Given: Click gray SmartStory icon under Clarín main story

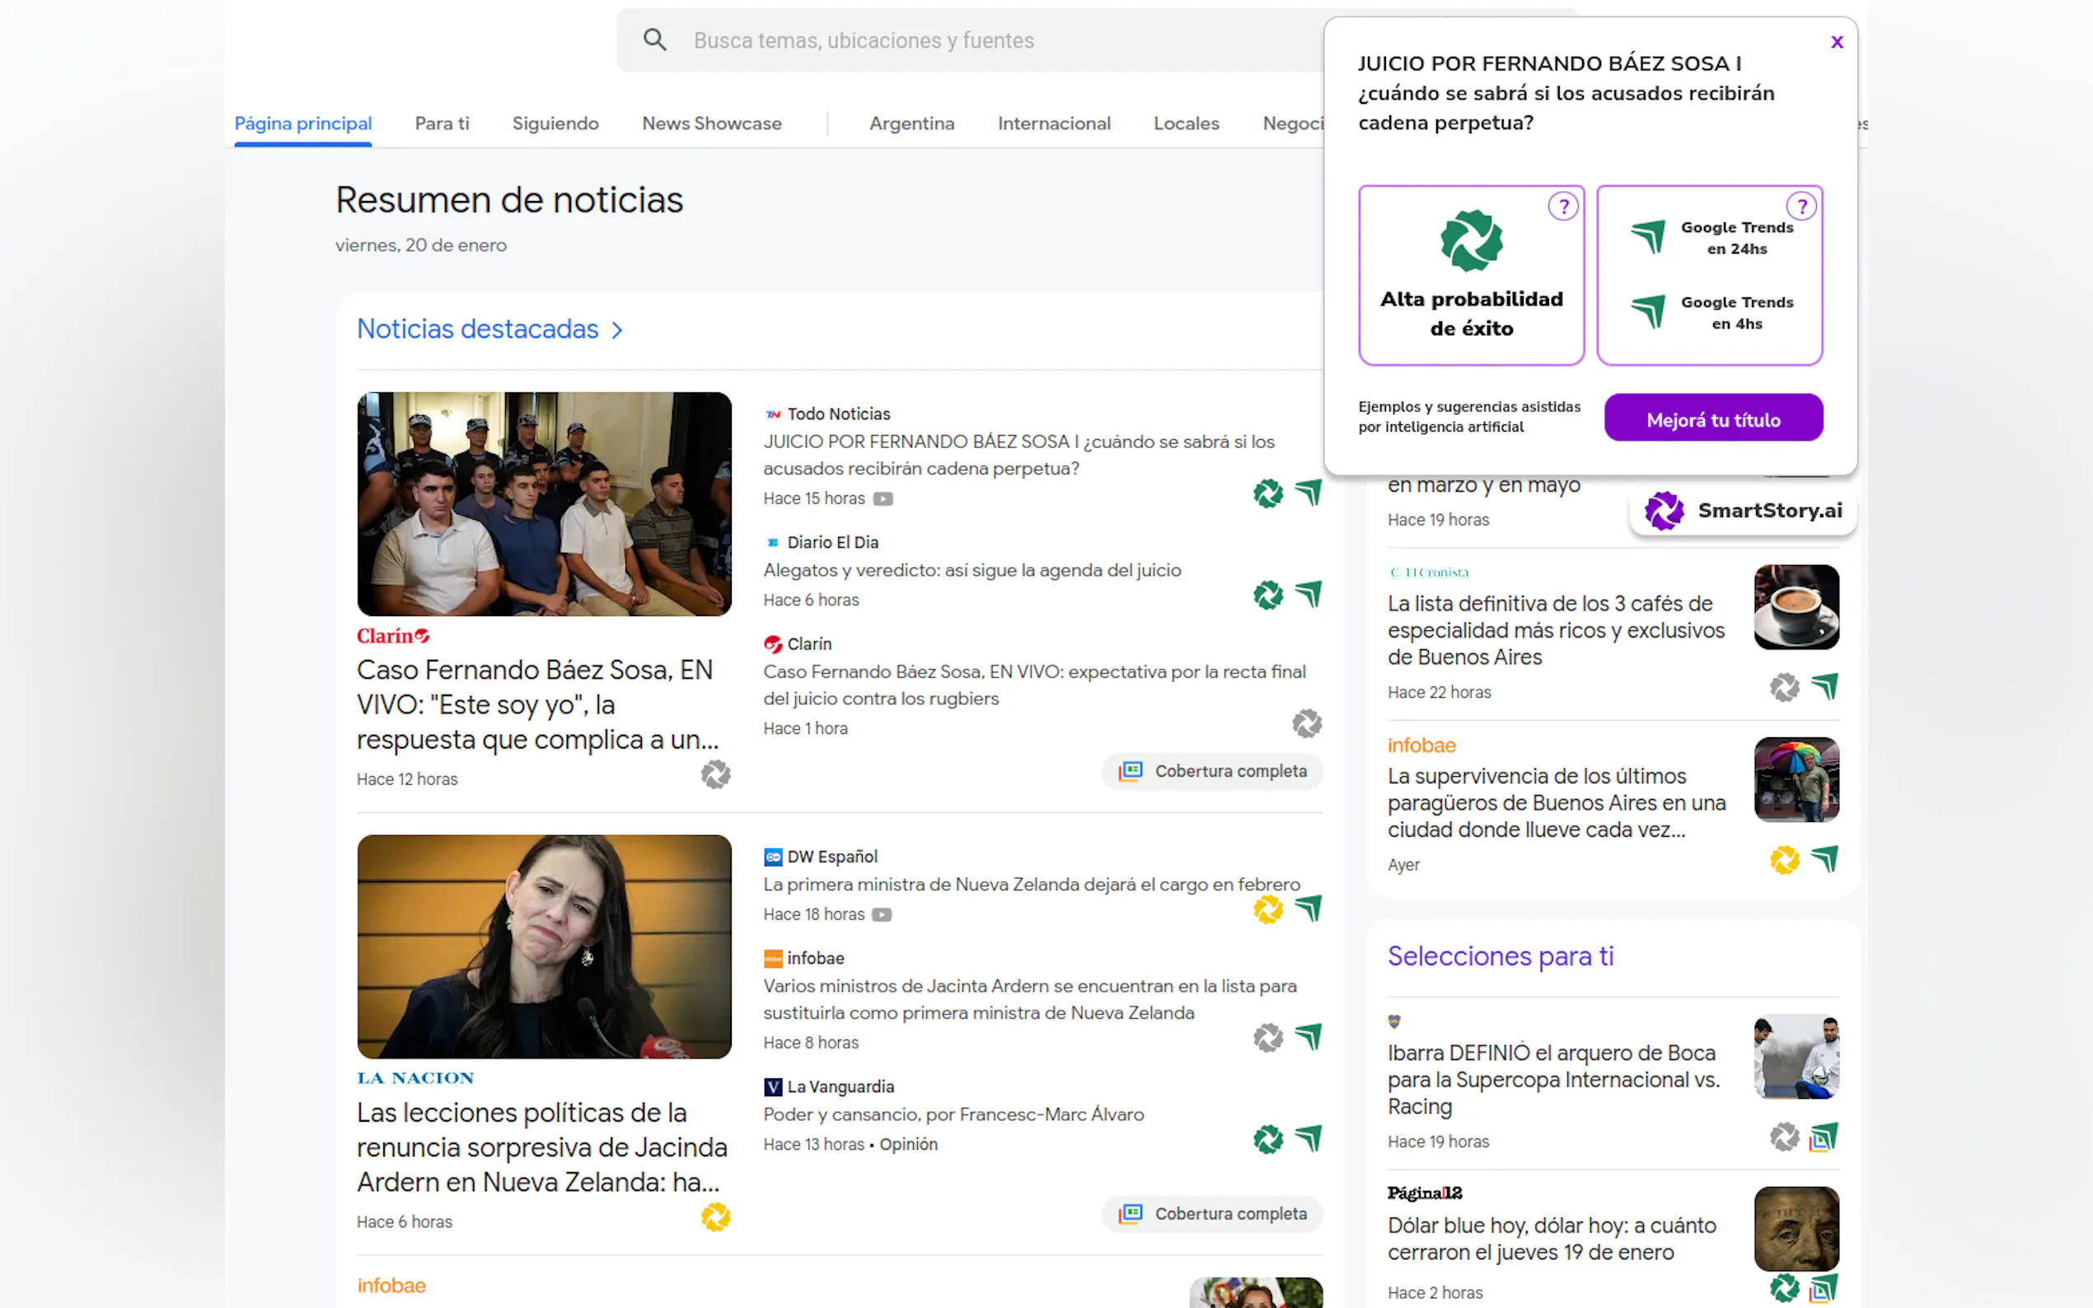Looking at the screenshot, I should click(715, 774).
